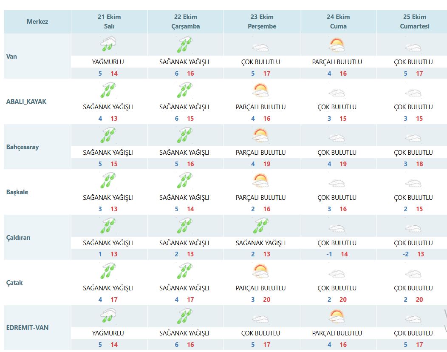The width and height of the screenshot is (447, 352).
Task: Select Bahçesaray's partly cloudy icon on 23 Ekim
Action: tap(260, 135)
